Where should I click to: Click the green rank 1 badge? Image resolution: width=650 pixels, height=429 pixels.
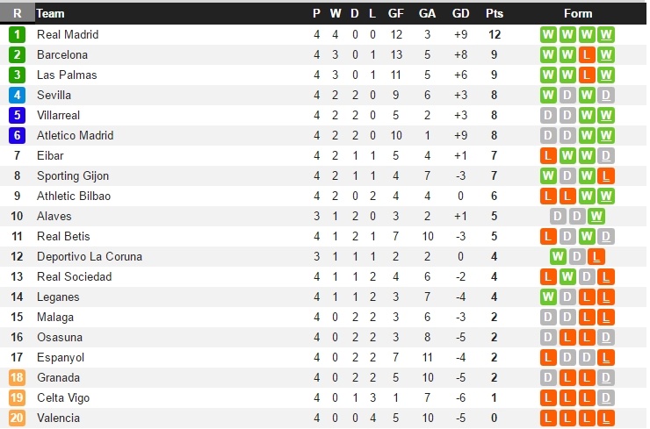(18, 35)
